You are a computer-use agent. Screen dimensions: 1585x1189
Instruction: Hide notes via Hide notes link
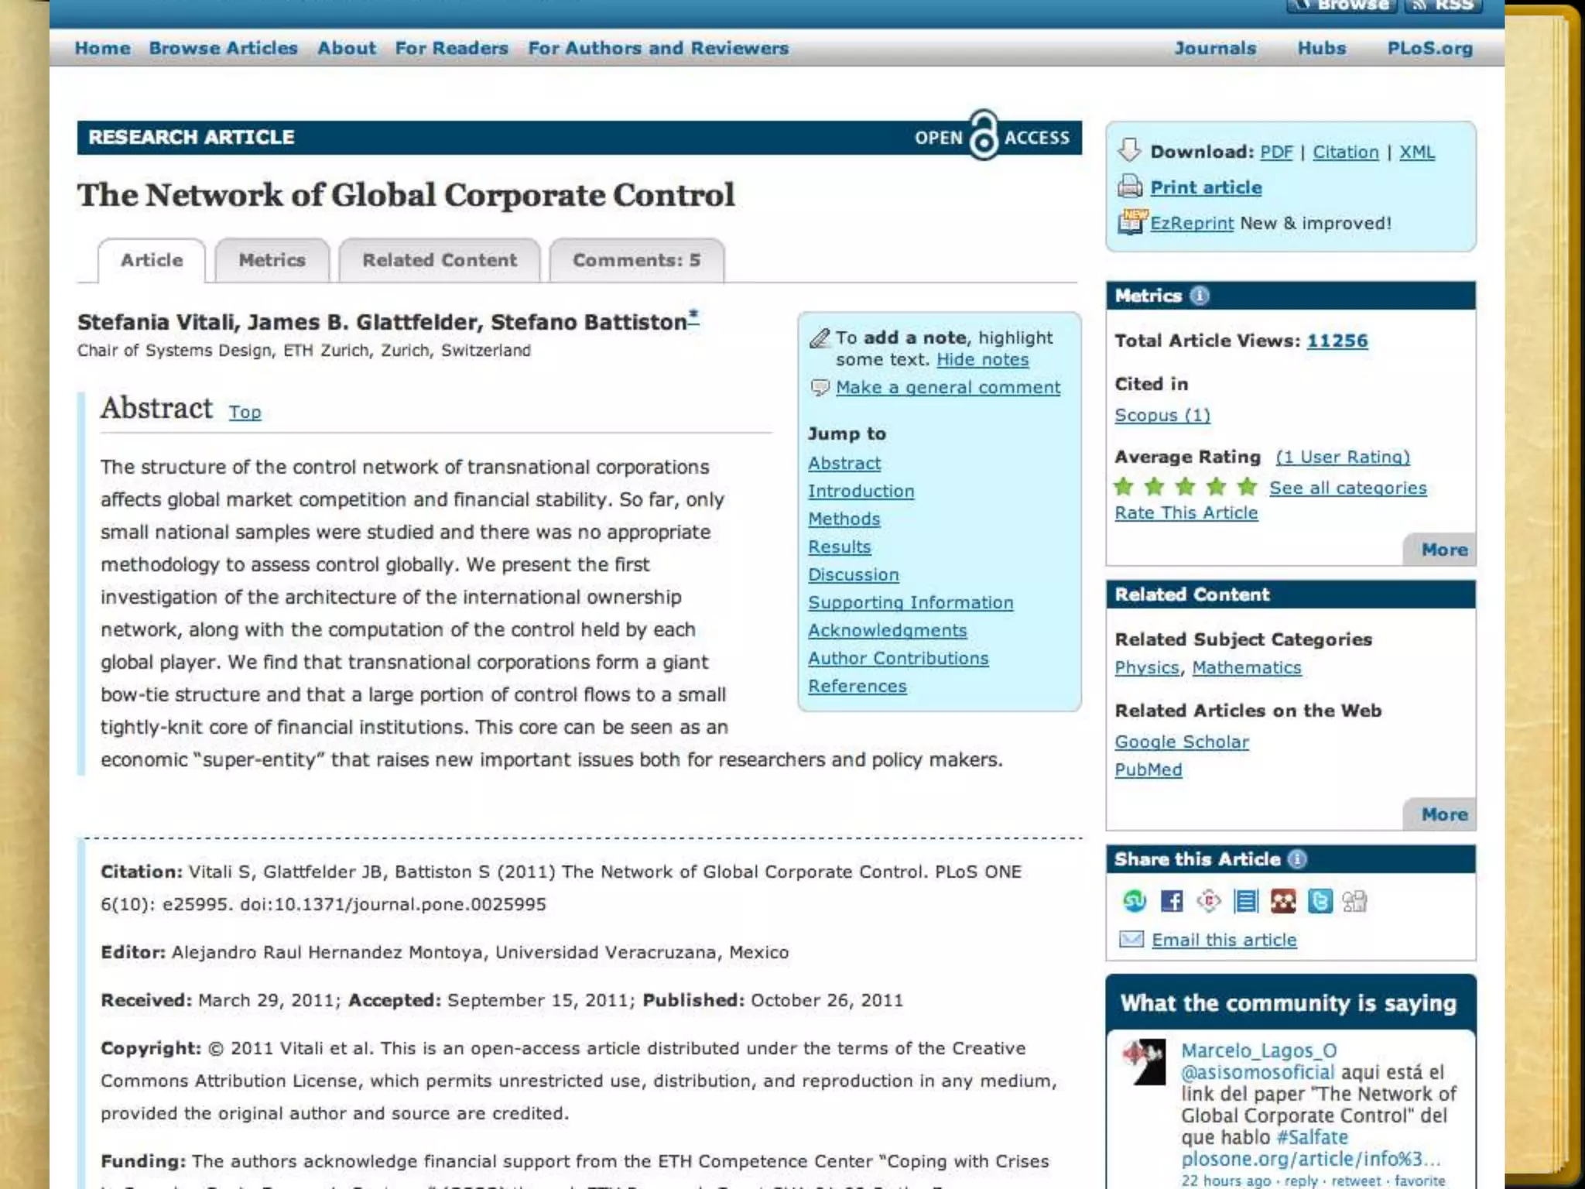coord(982,360)
